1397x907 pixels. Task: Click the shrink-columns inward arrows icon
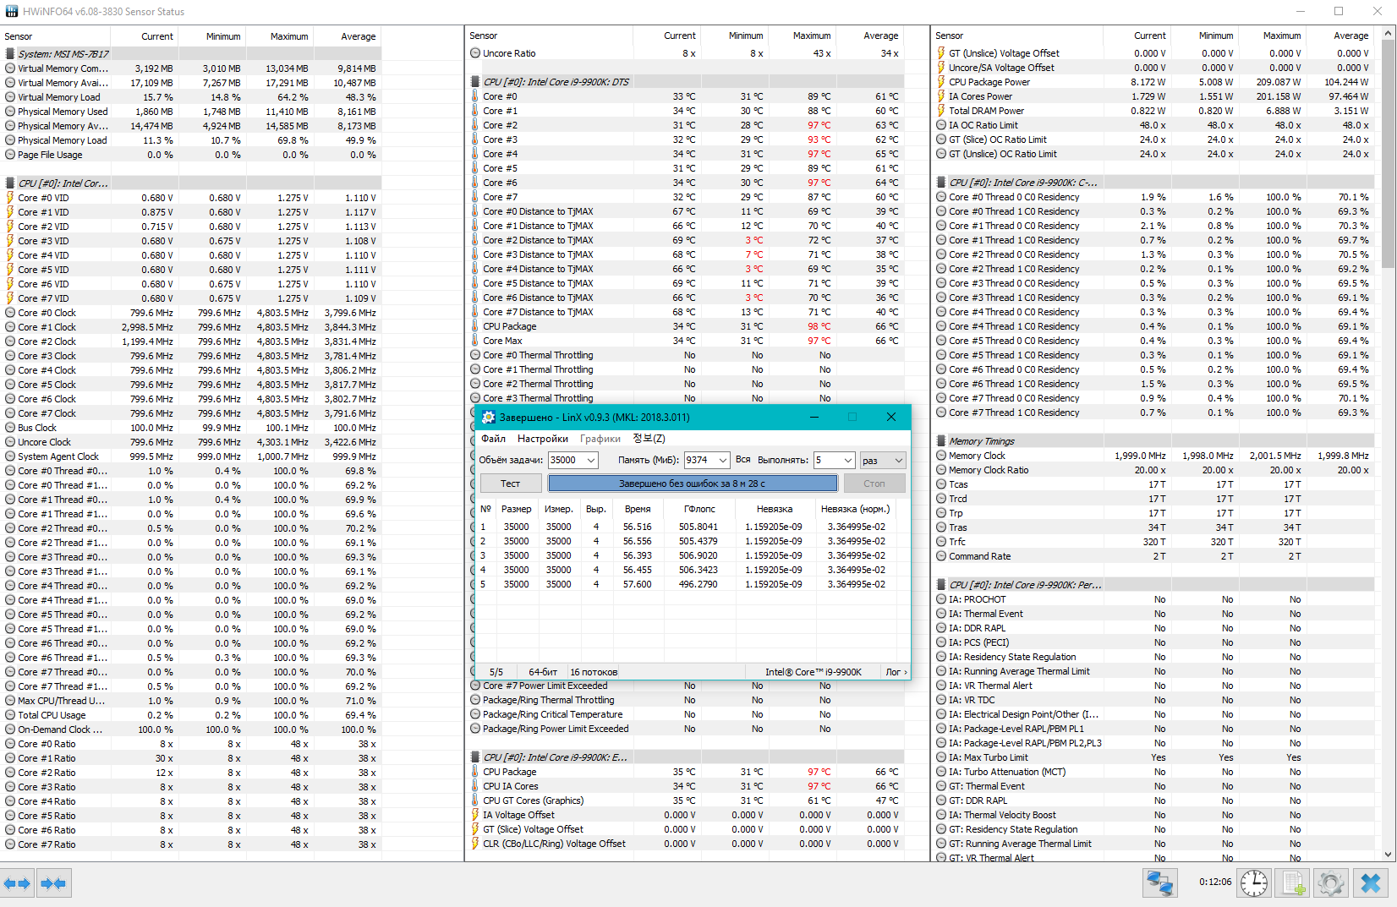coord(53,884)
